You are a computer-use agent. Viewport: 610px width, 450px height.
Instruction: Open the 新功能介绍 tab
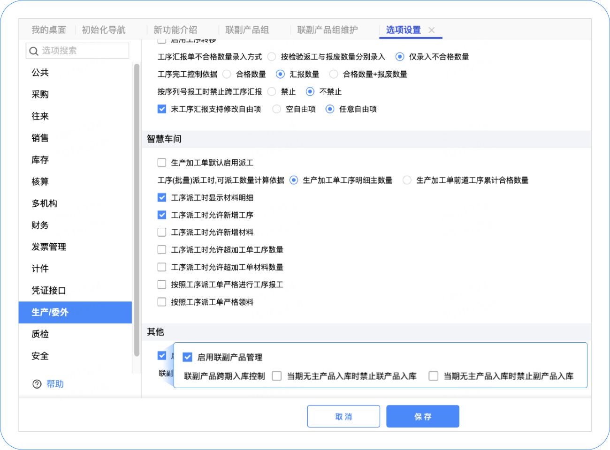click(175, 30)
